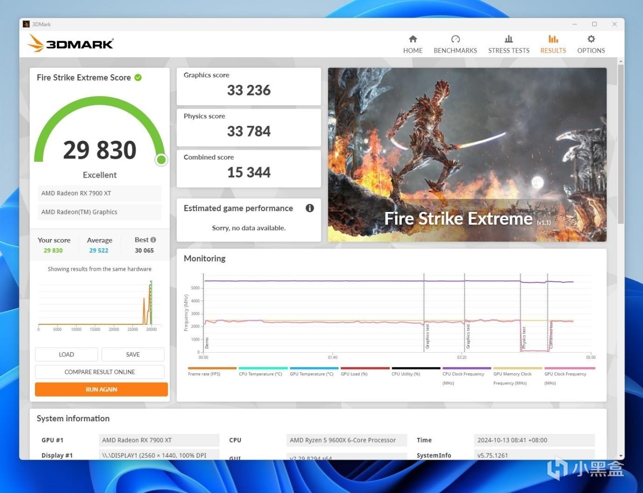Click the Graphics test 1 marker in chart
The image size is (643, 493).
[427, 336]
